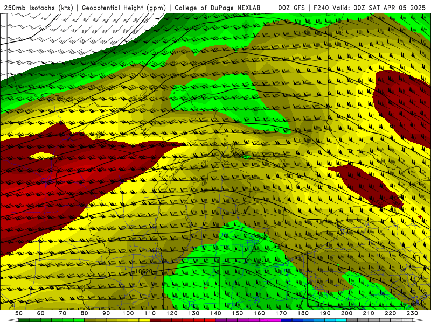Click the color bar label "60"

point(41,313)
